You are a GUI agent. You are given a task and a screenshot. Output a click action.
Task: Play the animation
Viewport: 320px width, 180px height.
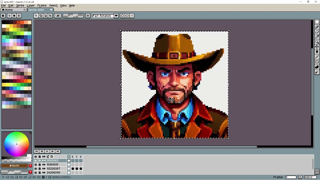pos(47,151)
